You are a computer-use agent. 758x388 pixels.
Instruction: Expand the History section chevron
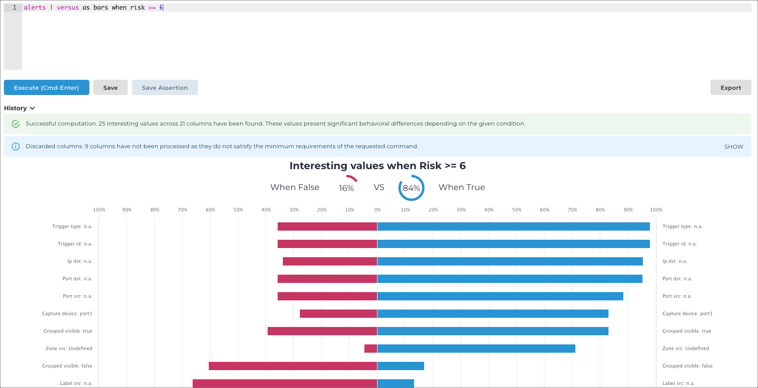32,108
